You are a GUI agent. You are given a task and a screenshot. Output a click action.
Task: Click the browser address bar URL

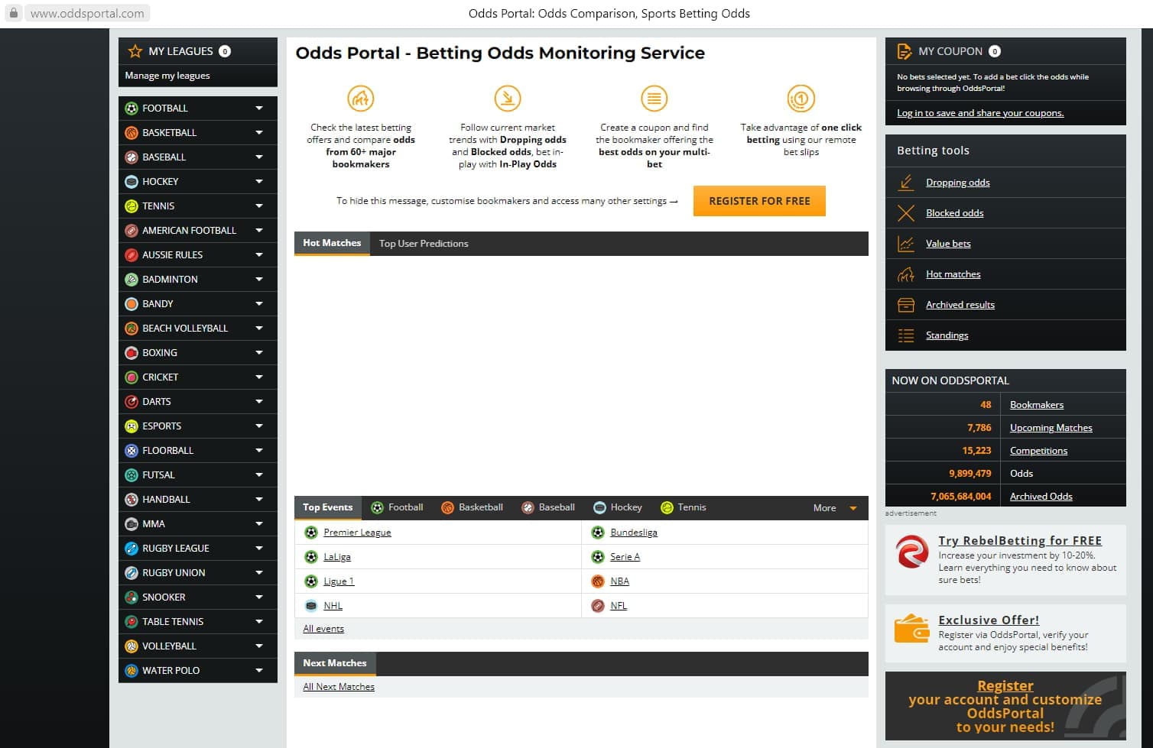click(x=87, y=13)
